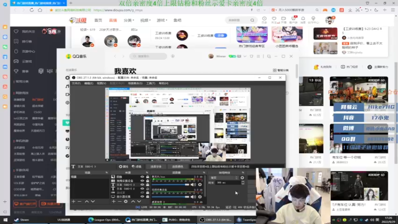
Task: Go back in QQ Music navigation
Action: pyautogui.click(x=115, y=56)
